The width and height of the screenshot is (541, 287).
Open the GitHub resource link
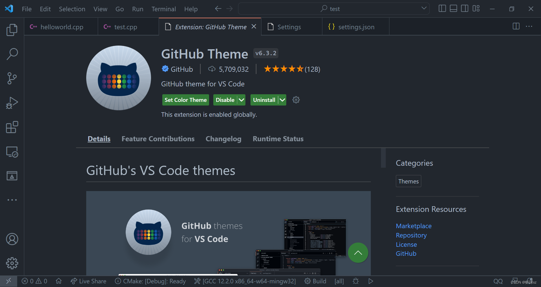pos(406,254)
